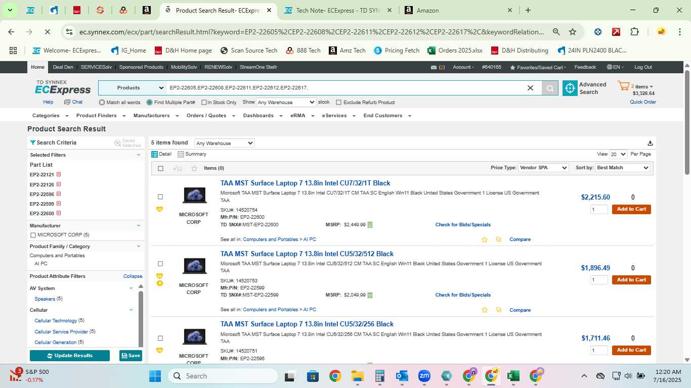Check Exclude Refurb Product checkbox
The width and height of the screenshot is (691, 388).
[x=339, y=103]
